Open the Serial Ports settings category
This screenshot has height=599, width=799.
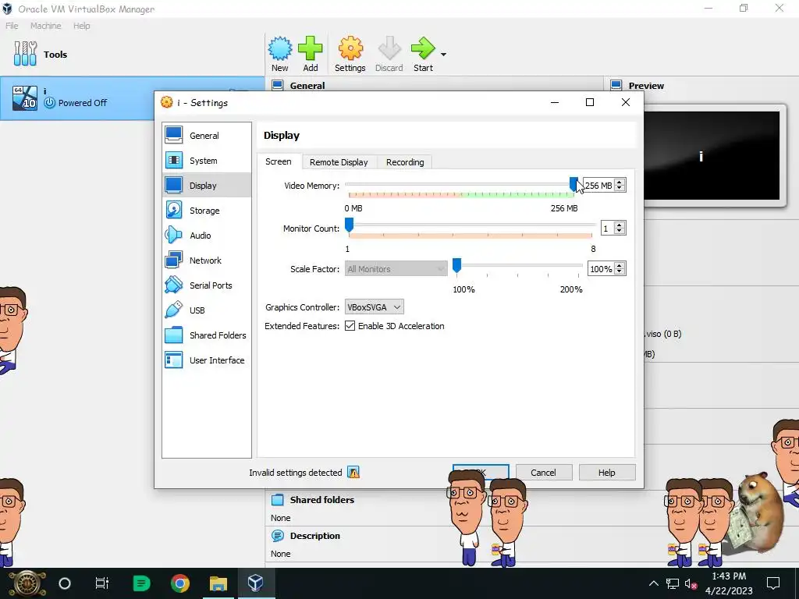coord(206,285)
